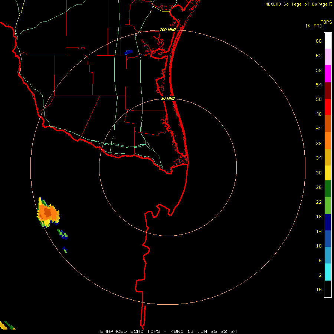Choose the light green legend swatch
334x334 pixels.
coord(328,206)
